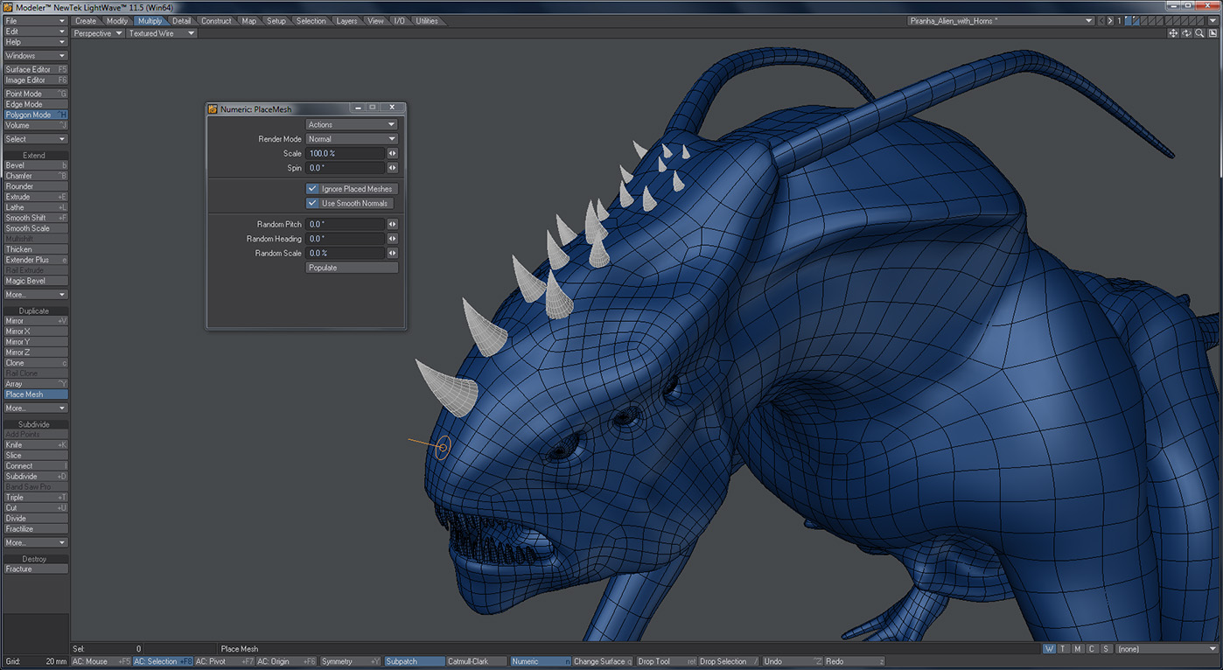Image resolution: width=1223 pixels, height=670 pixels.
Task: Expand the Actions dropdown in Numeric panel
Action: (352, 125)
